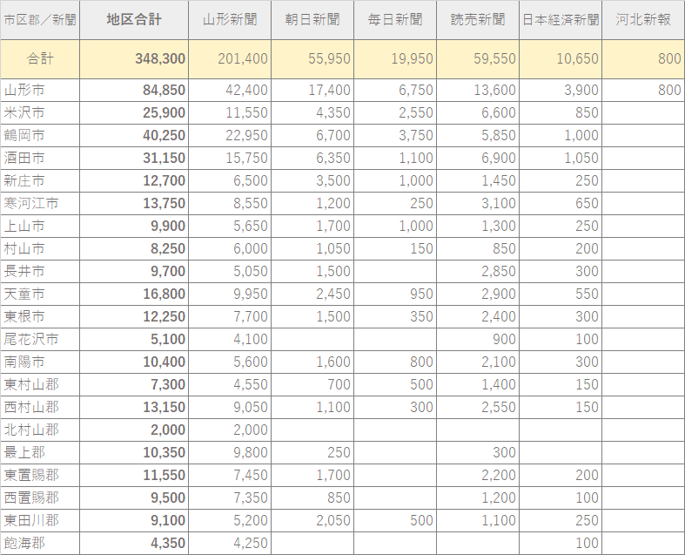Image resolution: width=685 pixels, height=555 pixels.
Task: Click 9,900 in the 上山市 row
Action: click(134, 227)
